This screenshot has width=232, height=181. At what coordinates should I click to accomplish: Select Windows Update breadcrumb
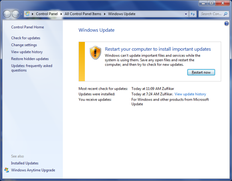point(122,14)
